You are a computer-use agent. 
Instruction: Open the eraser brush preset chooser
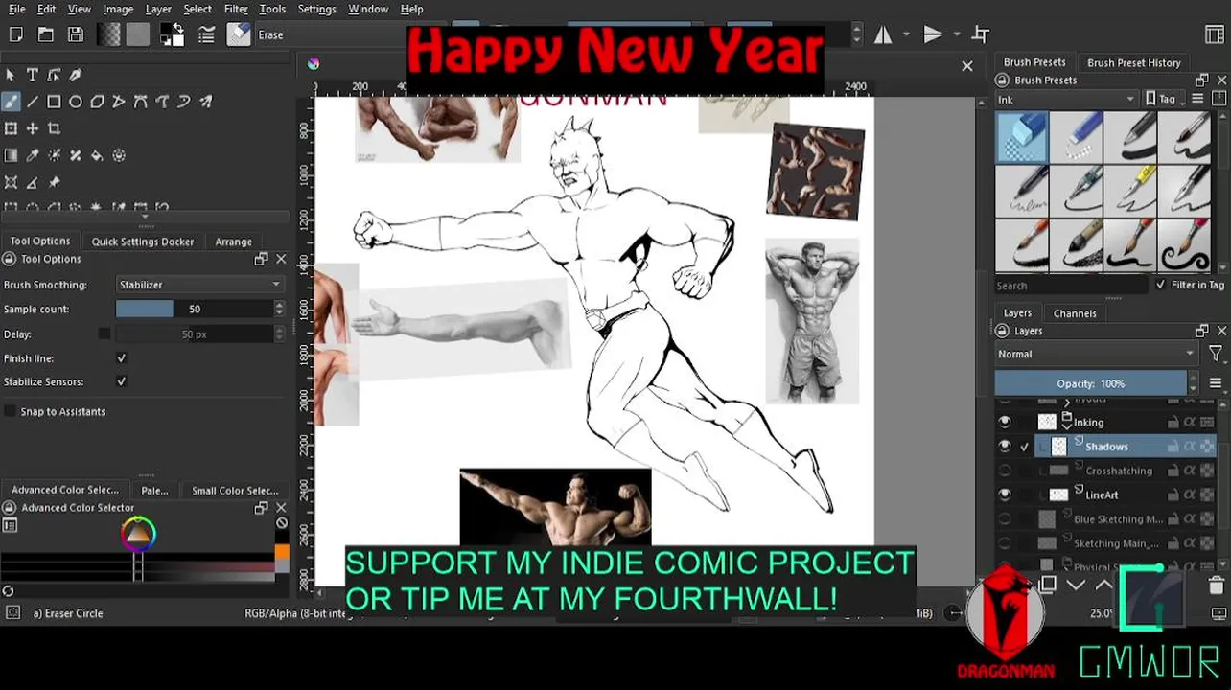(x=239, y=34)
